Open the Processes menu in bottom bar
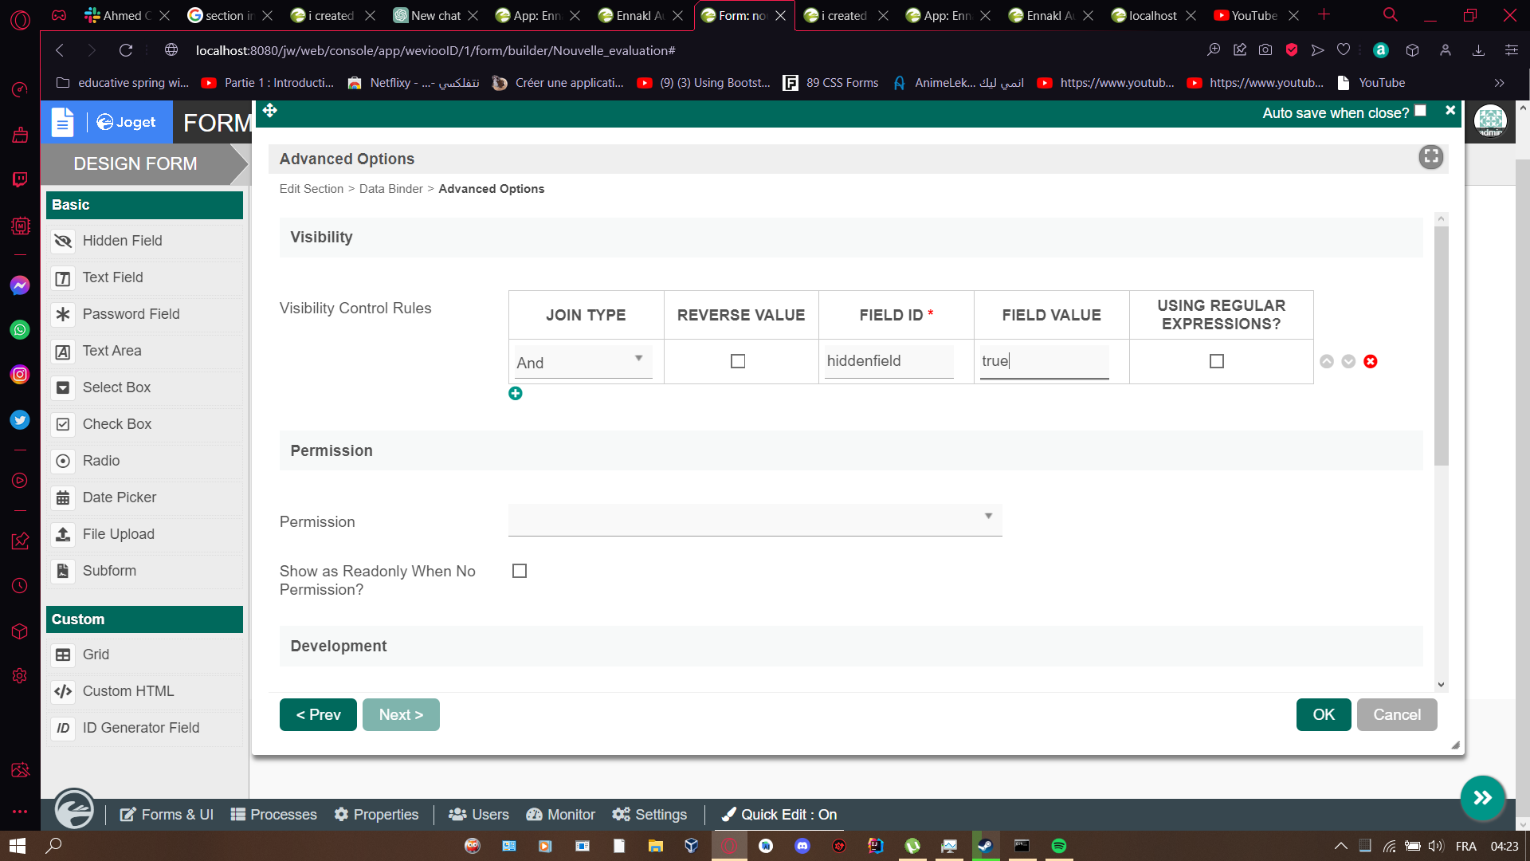 click(274, 814)
